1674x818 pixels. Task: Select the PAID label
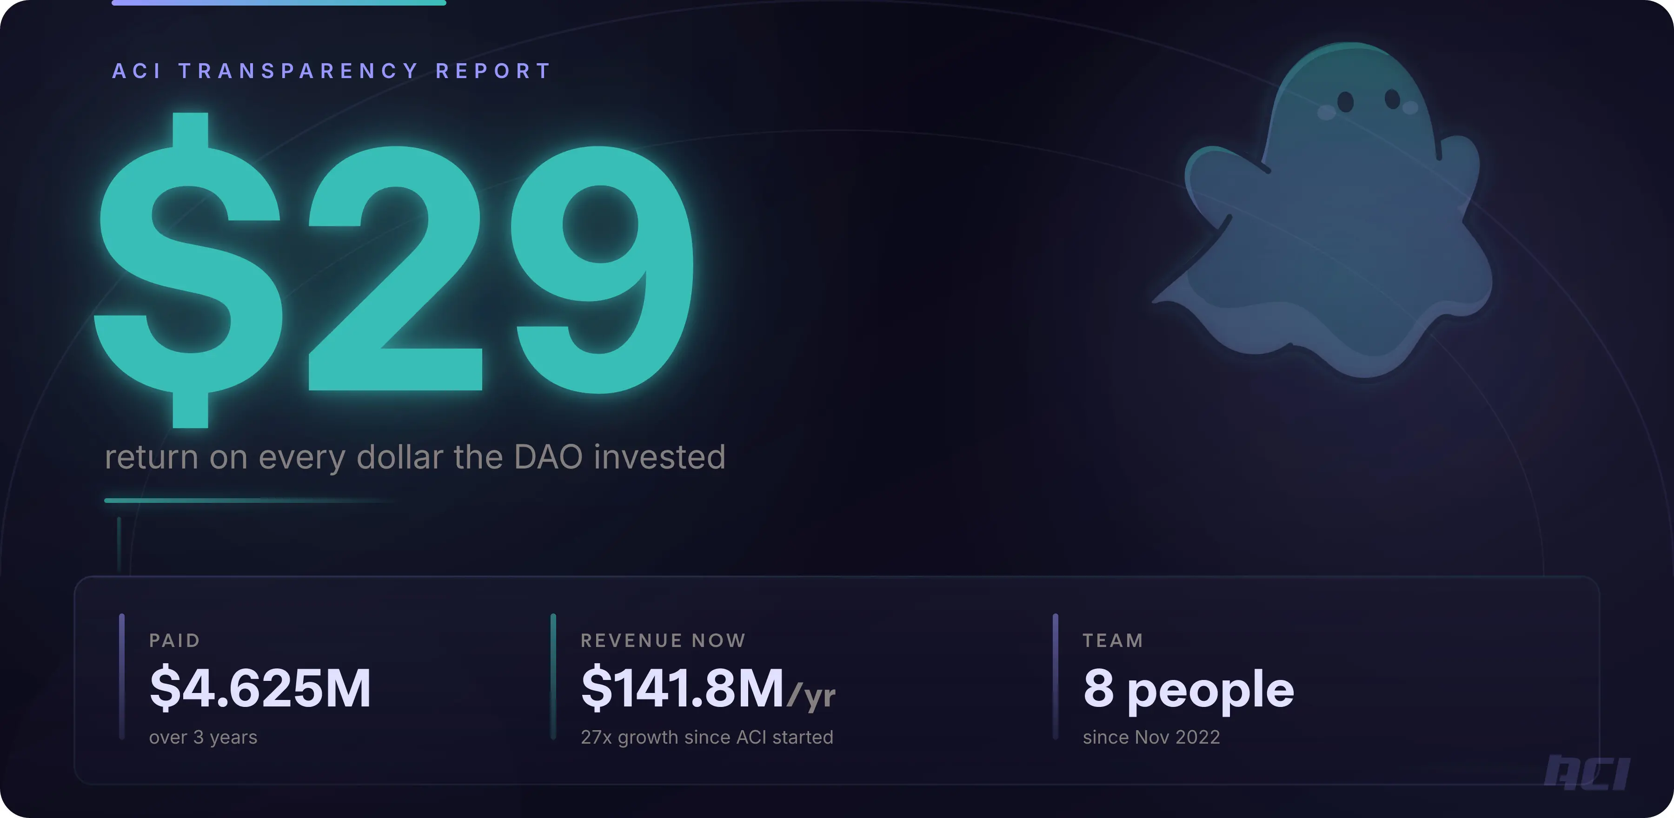coord(174,640)
